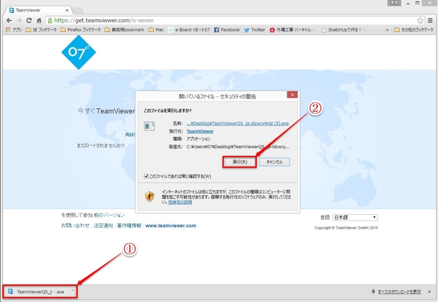Screen dimensions: 438x302
Task: Click the browser back arrow
Action: 9,21
